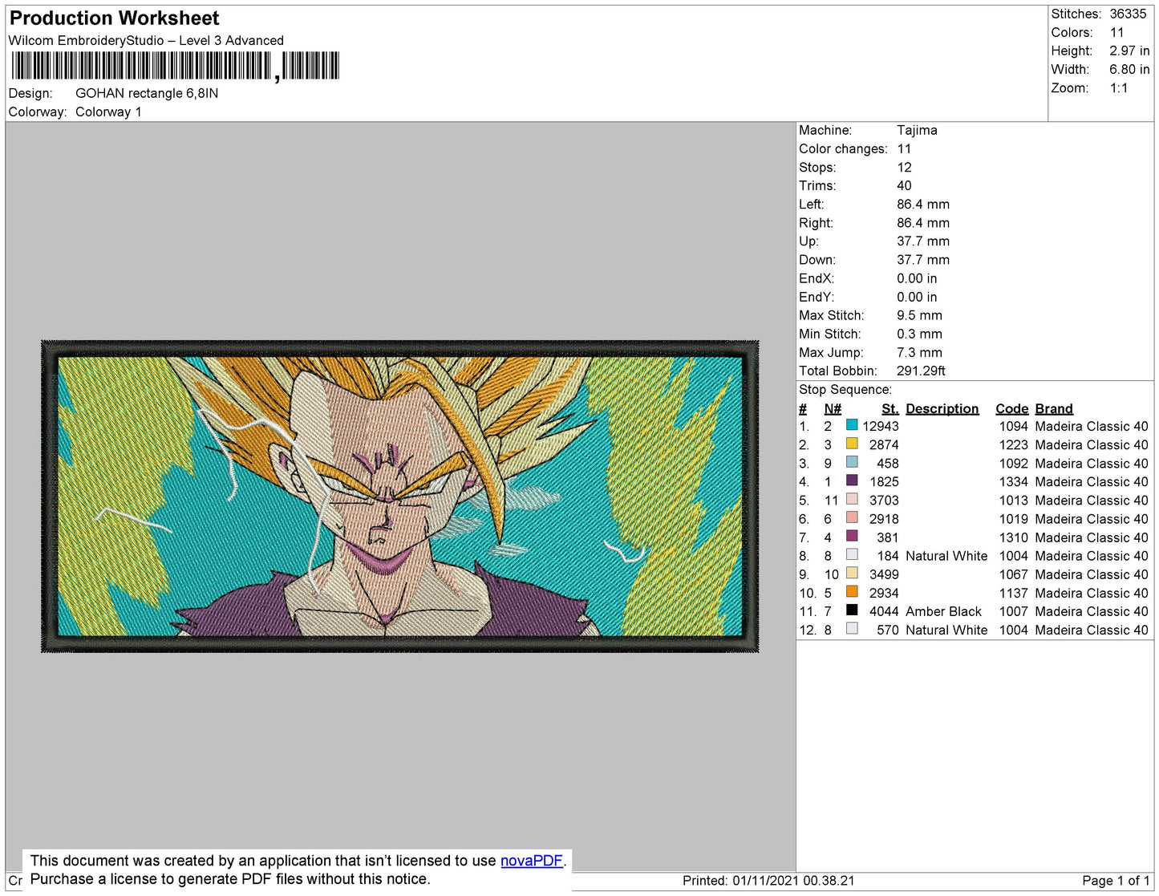This screenshot has width=1159, height=896.
Task: Click the Machine value Tajima
Action: (x=917, y=130)
